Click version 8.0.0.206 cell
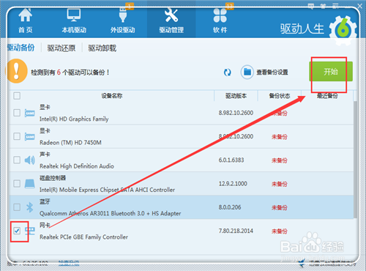This screenshot has width=366, height=271. (230, 207)
